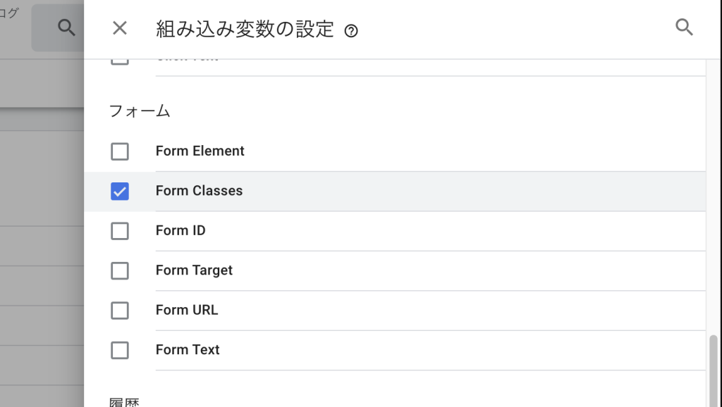Open help icon beside 組み込み変数の設定 title
Image resolution: width=722 pixels, height=407 pixels.
tap(351, 31)
